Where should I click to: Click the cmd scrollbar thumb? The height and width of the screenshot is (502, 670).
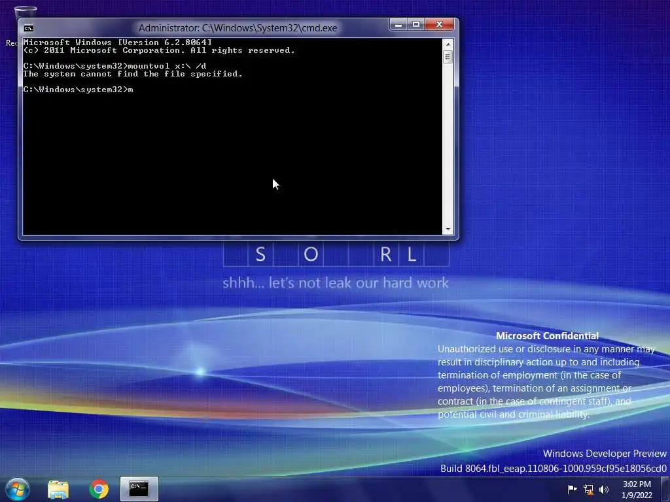click(448, 57)
